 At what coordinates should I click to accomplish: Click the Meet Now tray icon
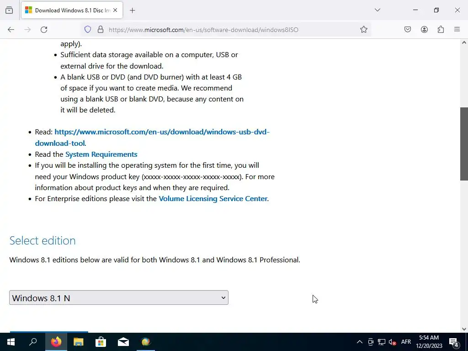click(371, 342)
